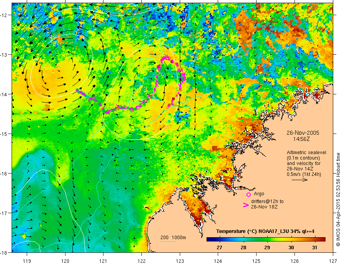This screenshot has height=264, width=341.
Task: Click the 'Temperature (°C) NOAA17_L3U 34% ql>=4' title
Action: click(x=265, y=231)
